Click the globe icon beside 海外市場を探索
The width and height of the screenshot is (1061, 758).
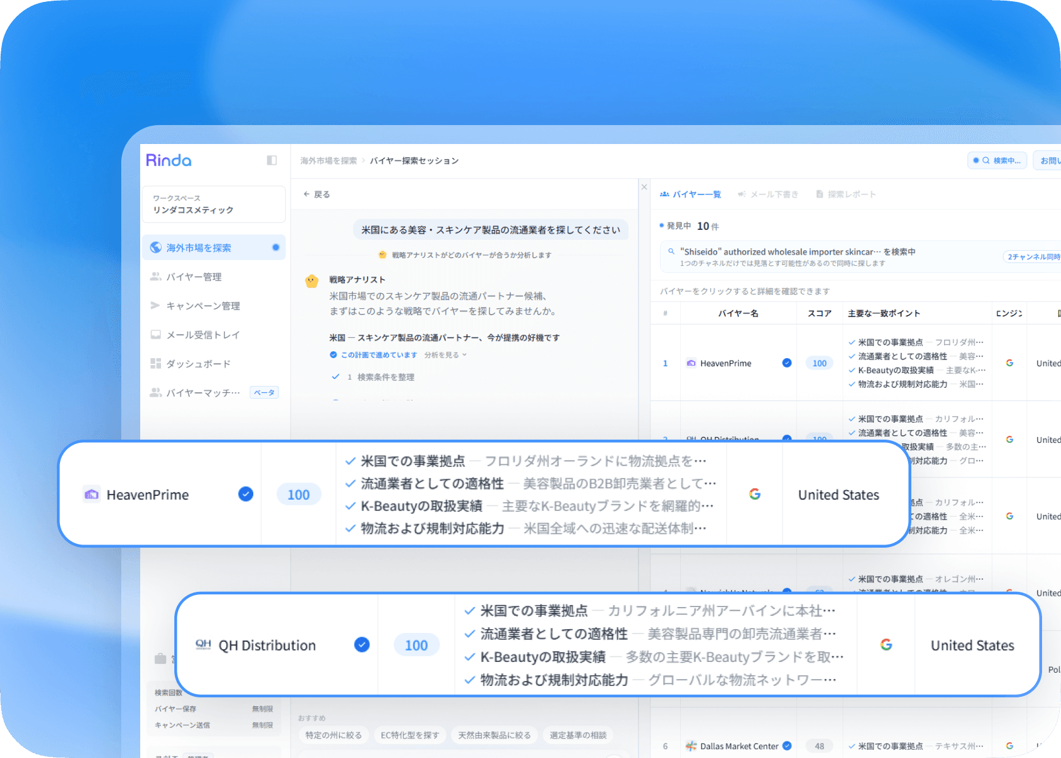click(155, 248)
